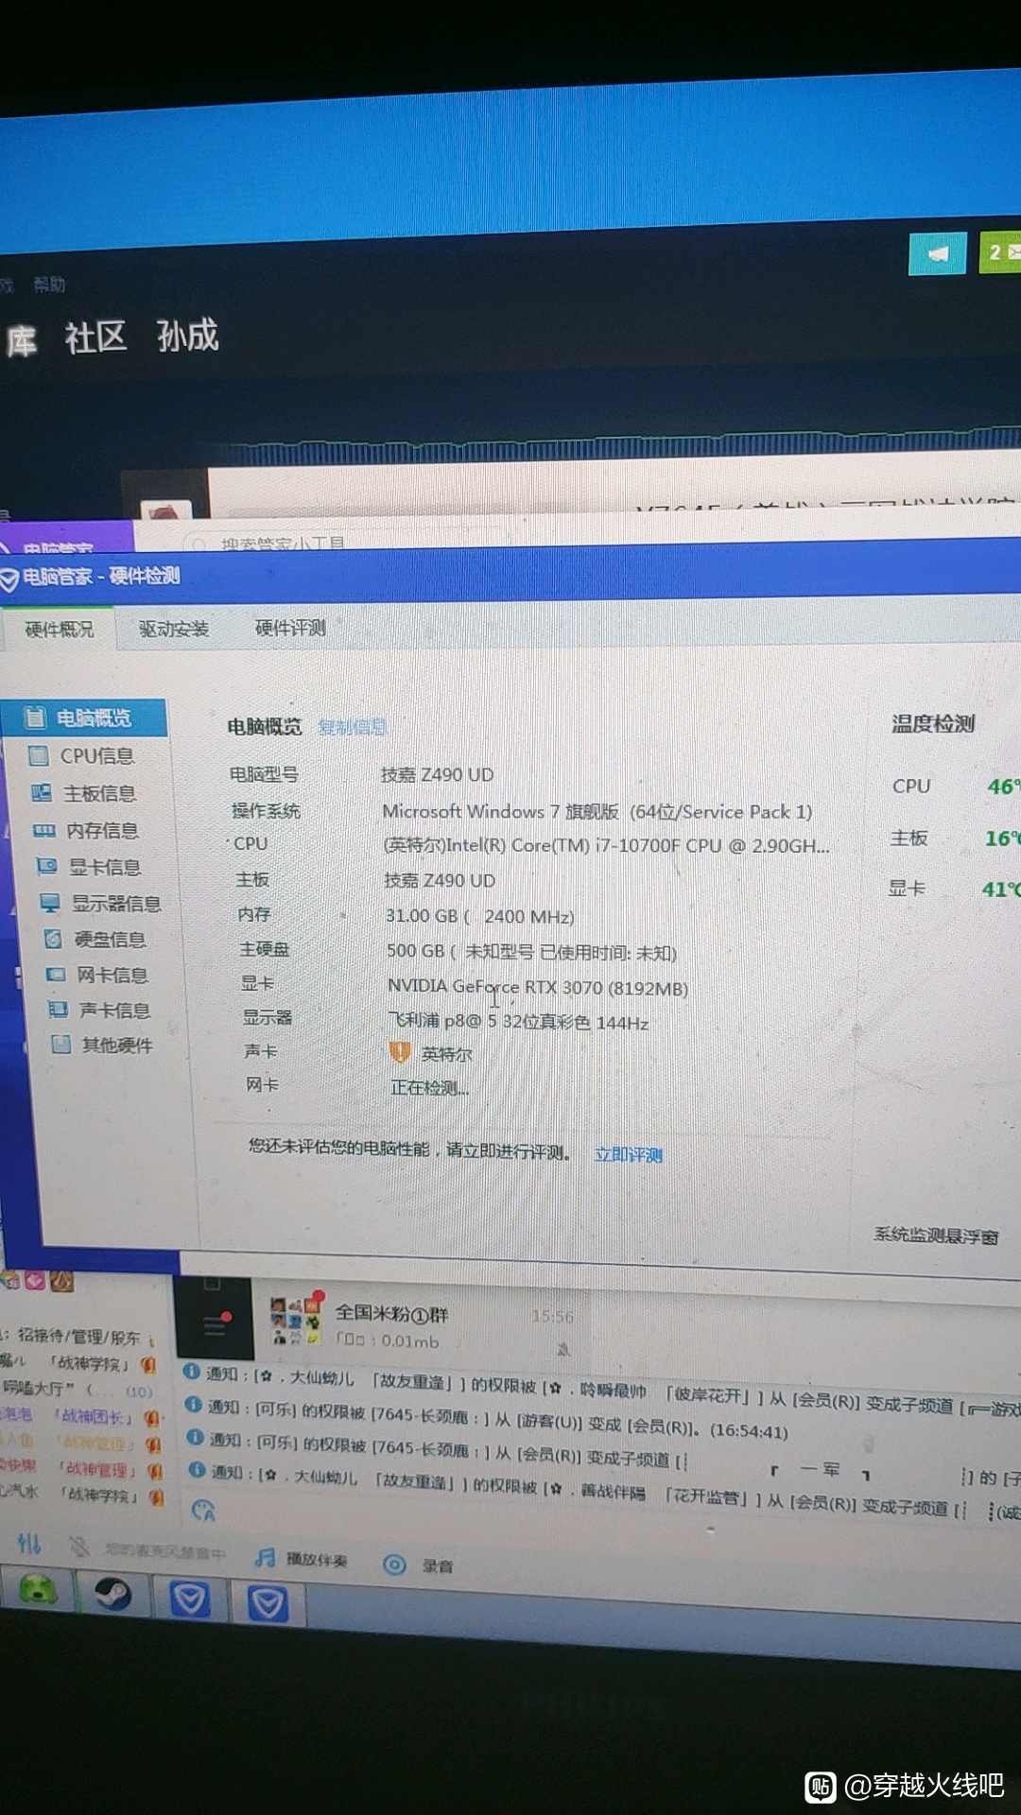Click the Steam announcement megaphone button
The height and width of the screenshot is (1815, 1021).
pyautogui.click(x=938, y=253)
